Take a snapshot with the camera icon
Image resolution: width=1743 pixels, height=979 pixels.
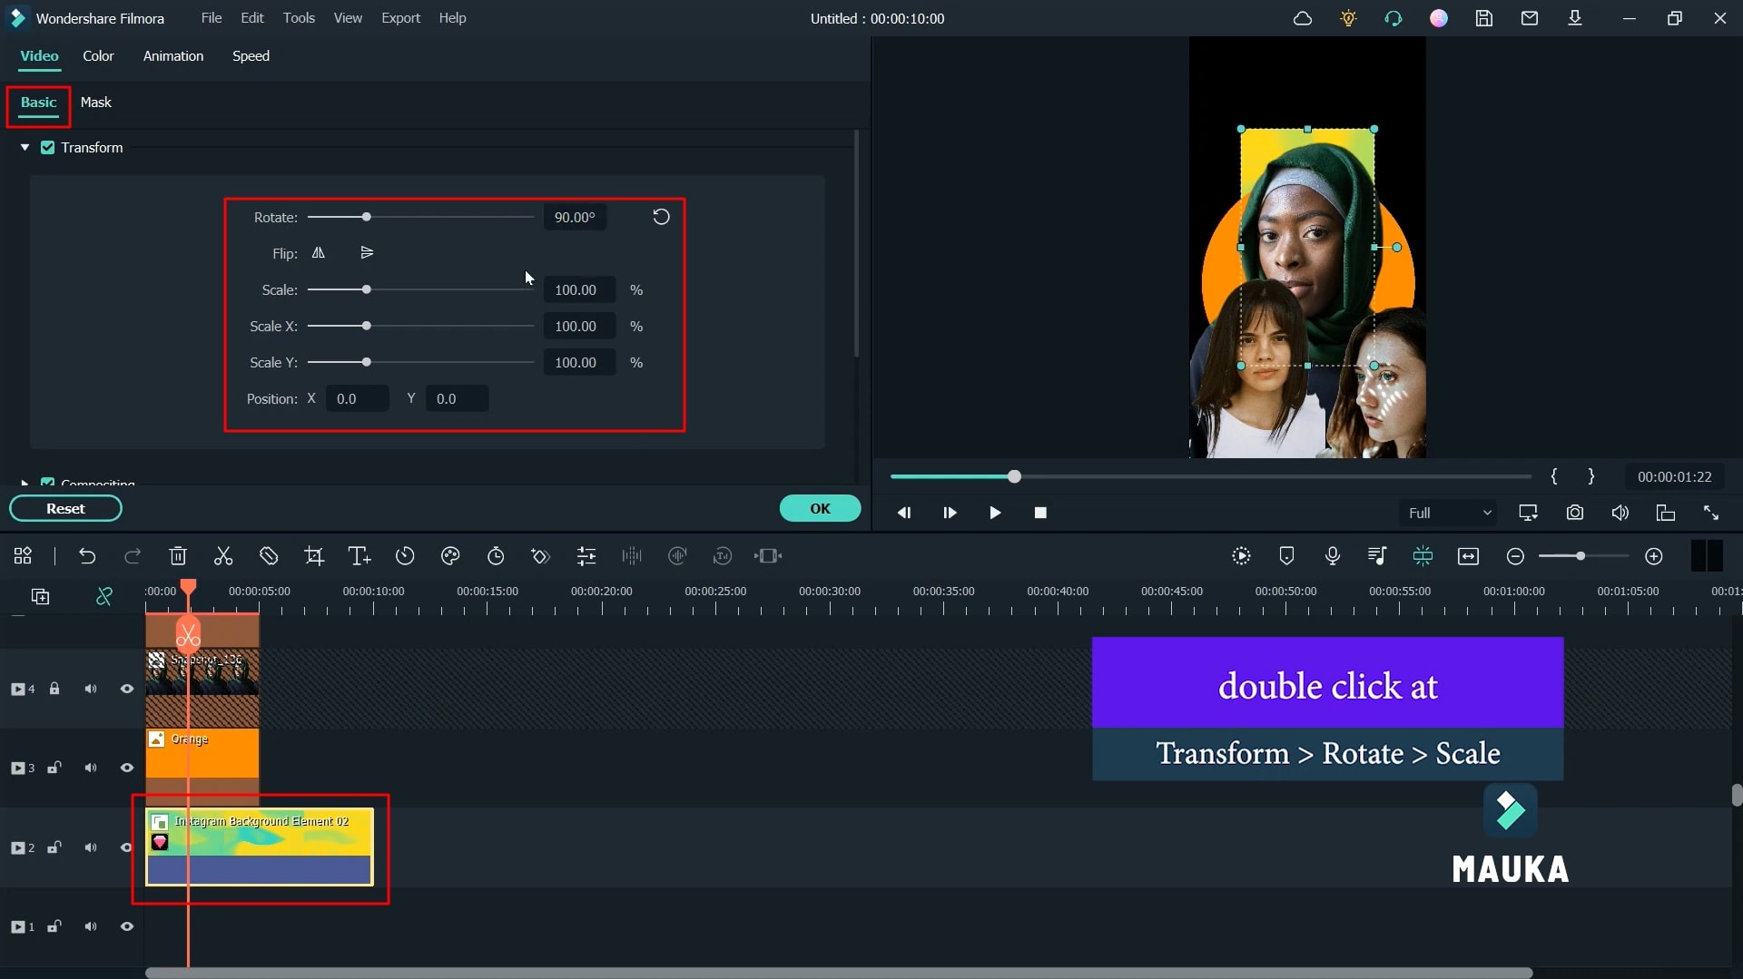1575,513
